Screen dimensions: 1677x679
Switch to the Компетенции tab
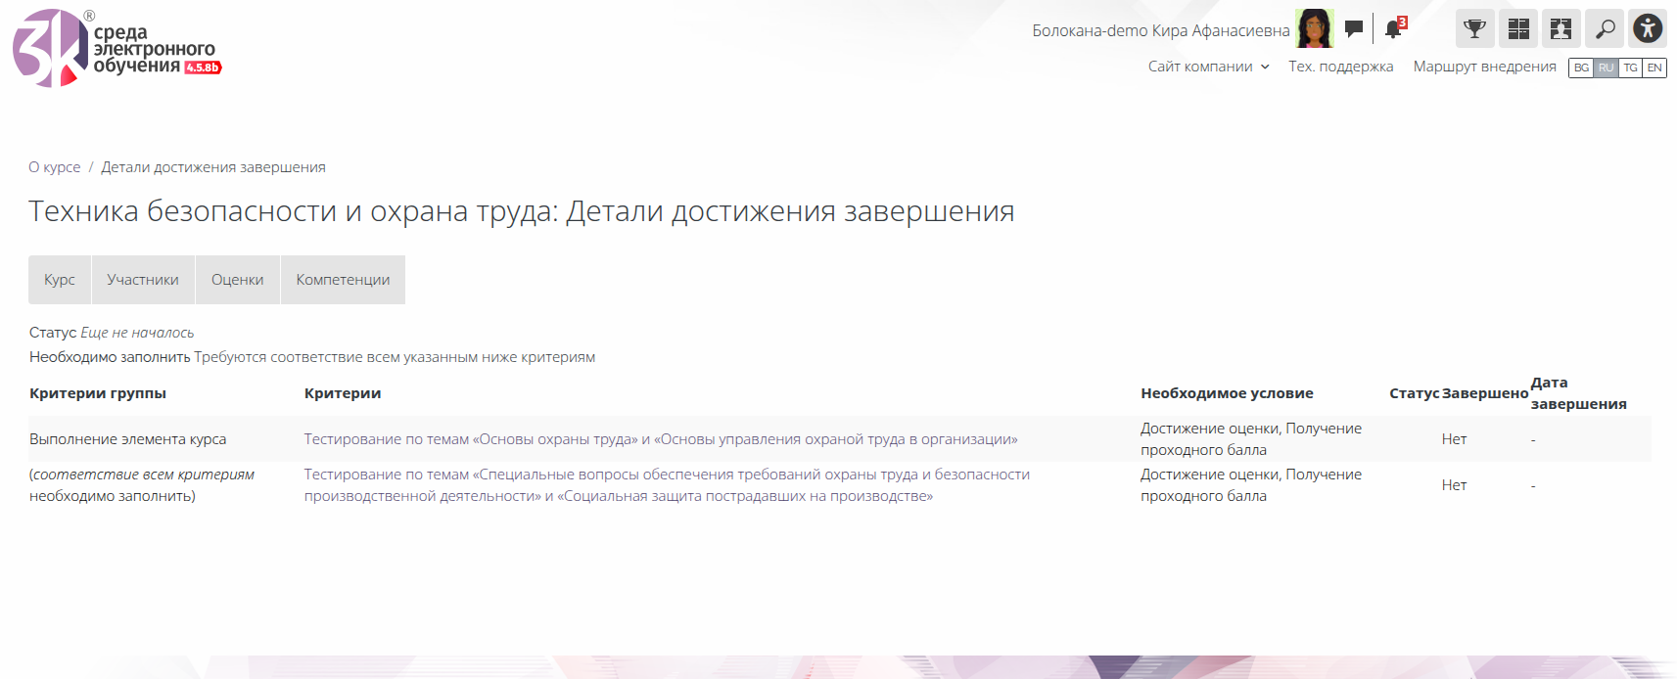343,280
